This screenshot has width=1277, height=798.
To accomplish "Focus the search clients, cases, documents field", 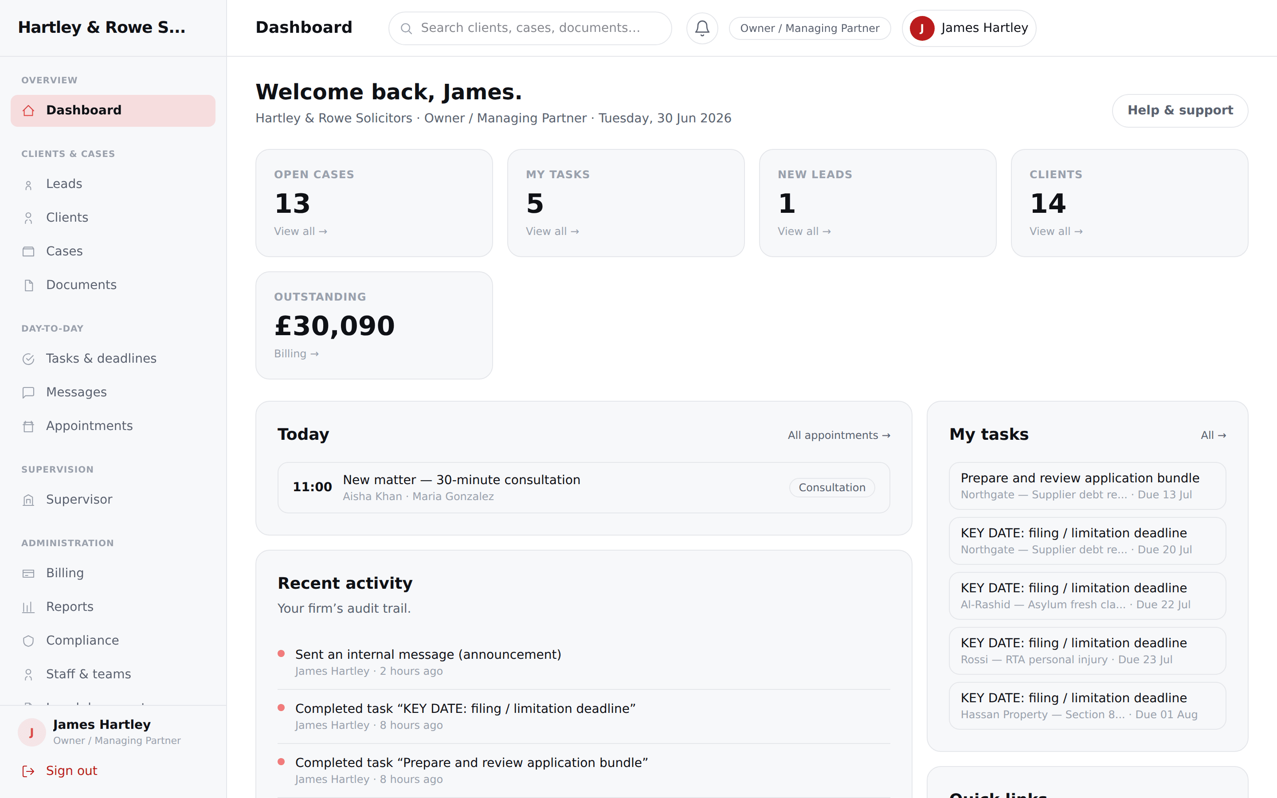I will click(530, 28).
